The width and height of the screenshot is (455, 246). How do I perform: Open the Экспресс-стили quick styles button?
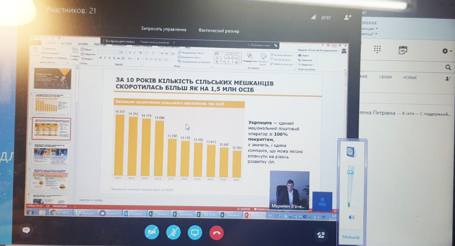pyautogui.click(x=263, y=58)
